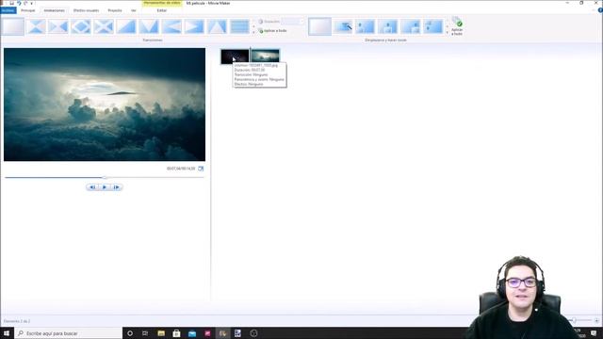This screenshot has height=339, width=603.
Task: Click Aplicar a todo for transitions
Action: click(x=272, y=31)
